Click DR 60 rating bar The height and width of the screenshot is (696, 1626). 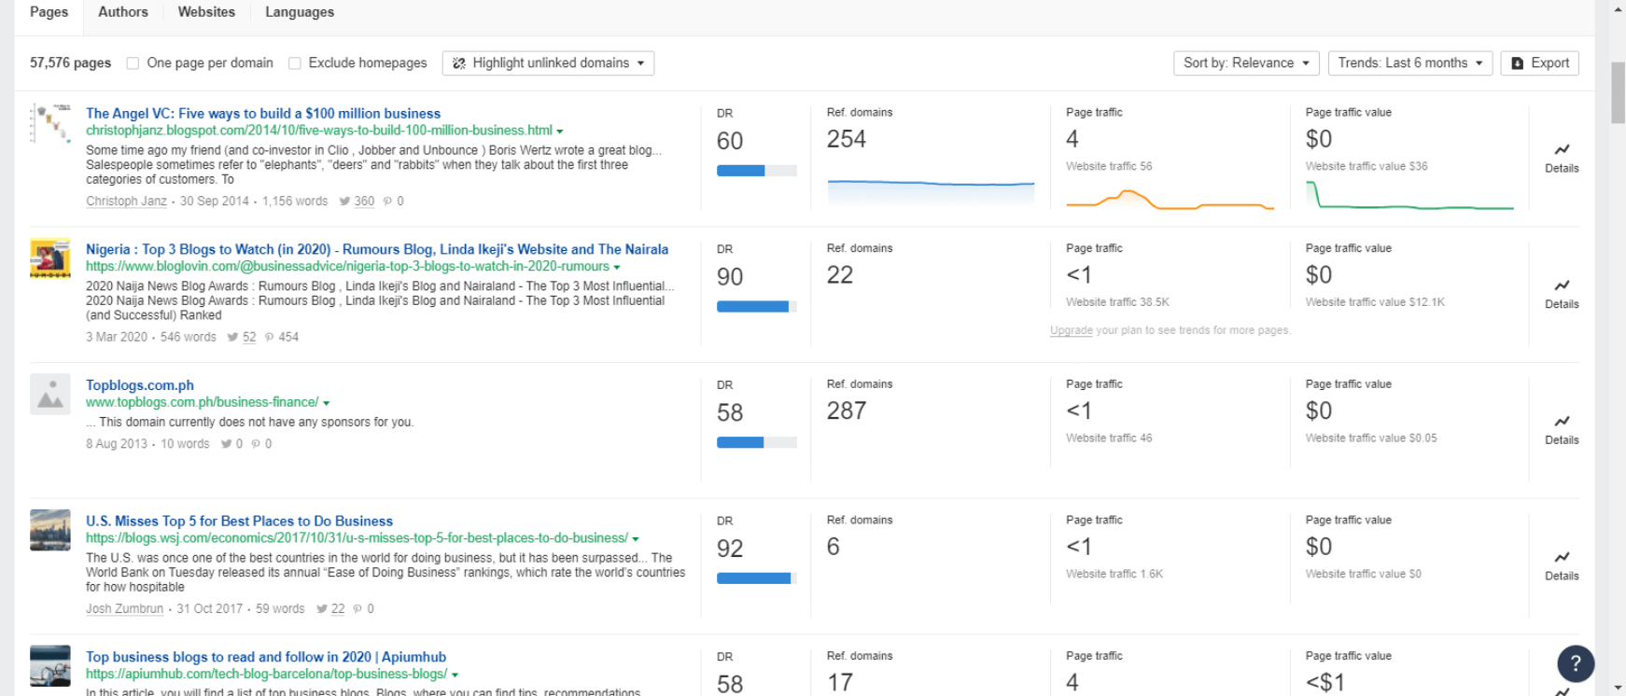click(756, 171)
